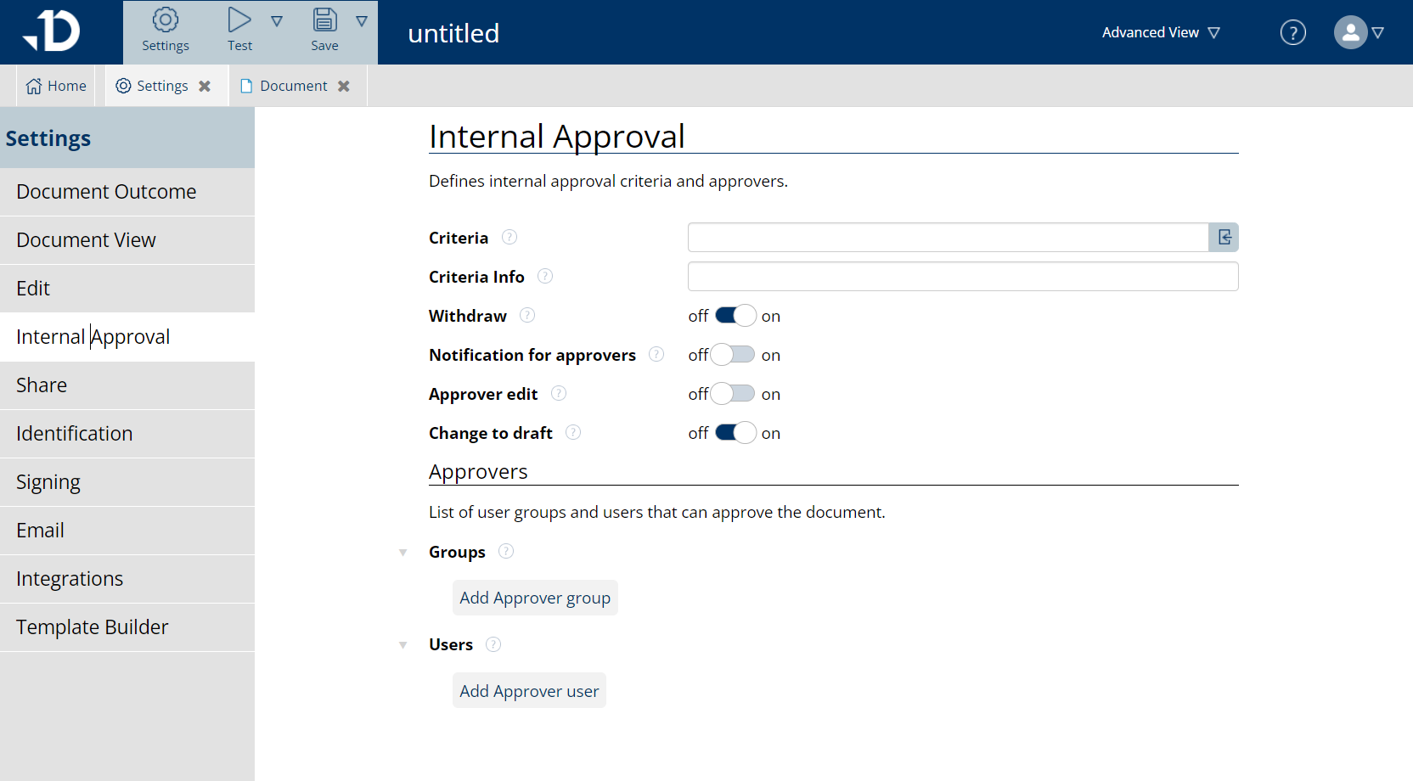Screen dimensions: 1413x781
Task: Turn off the Withdraw toggle
Action: point(734,315)
